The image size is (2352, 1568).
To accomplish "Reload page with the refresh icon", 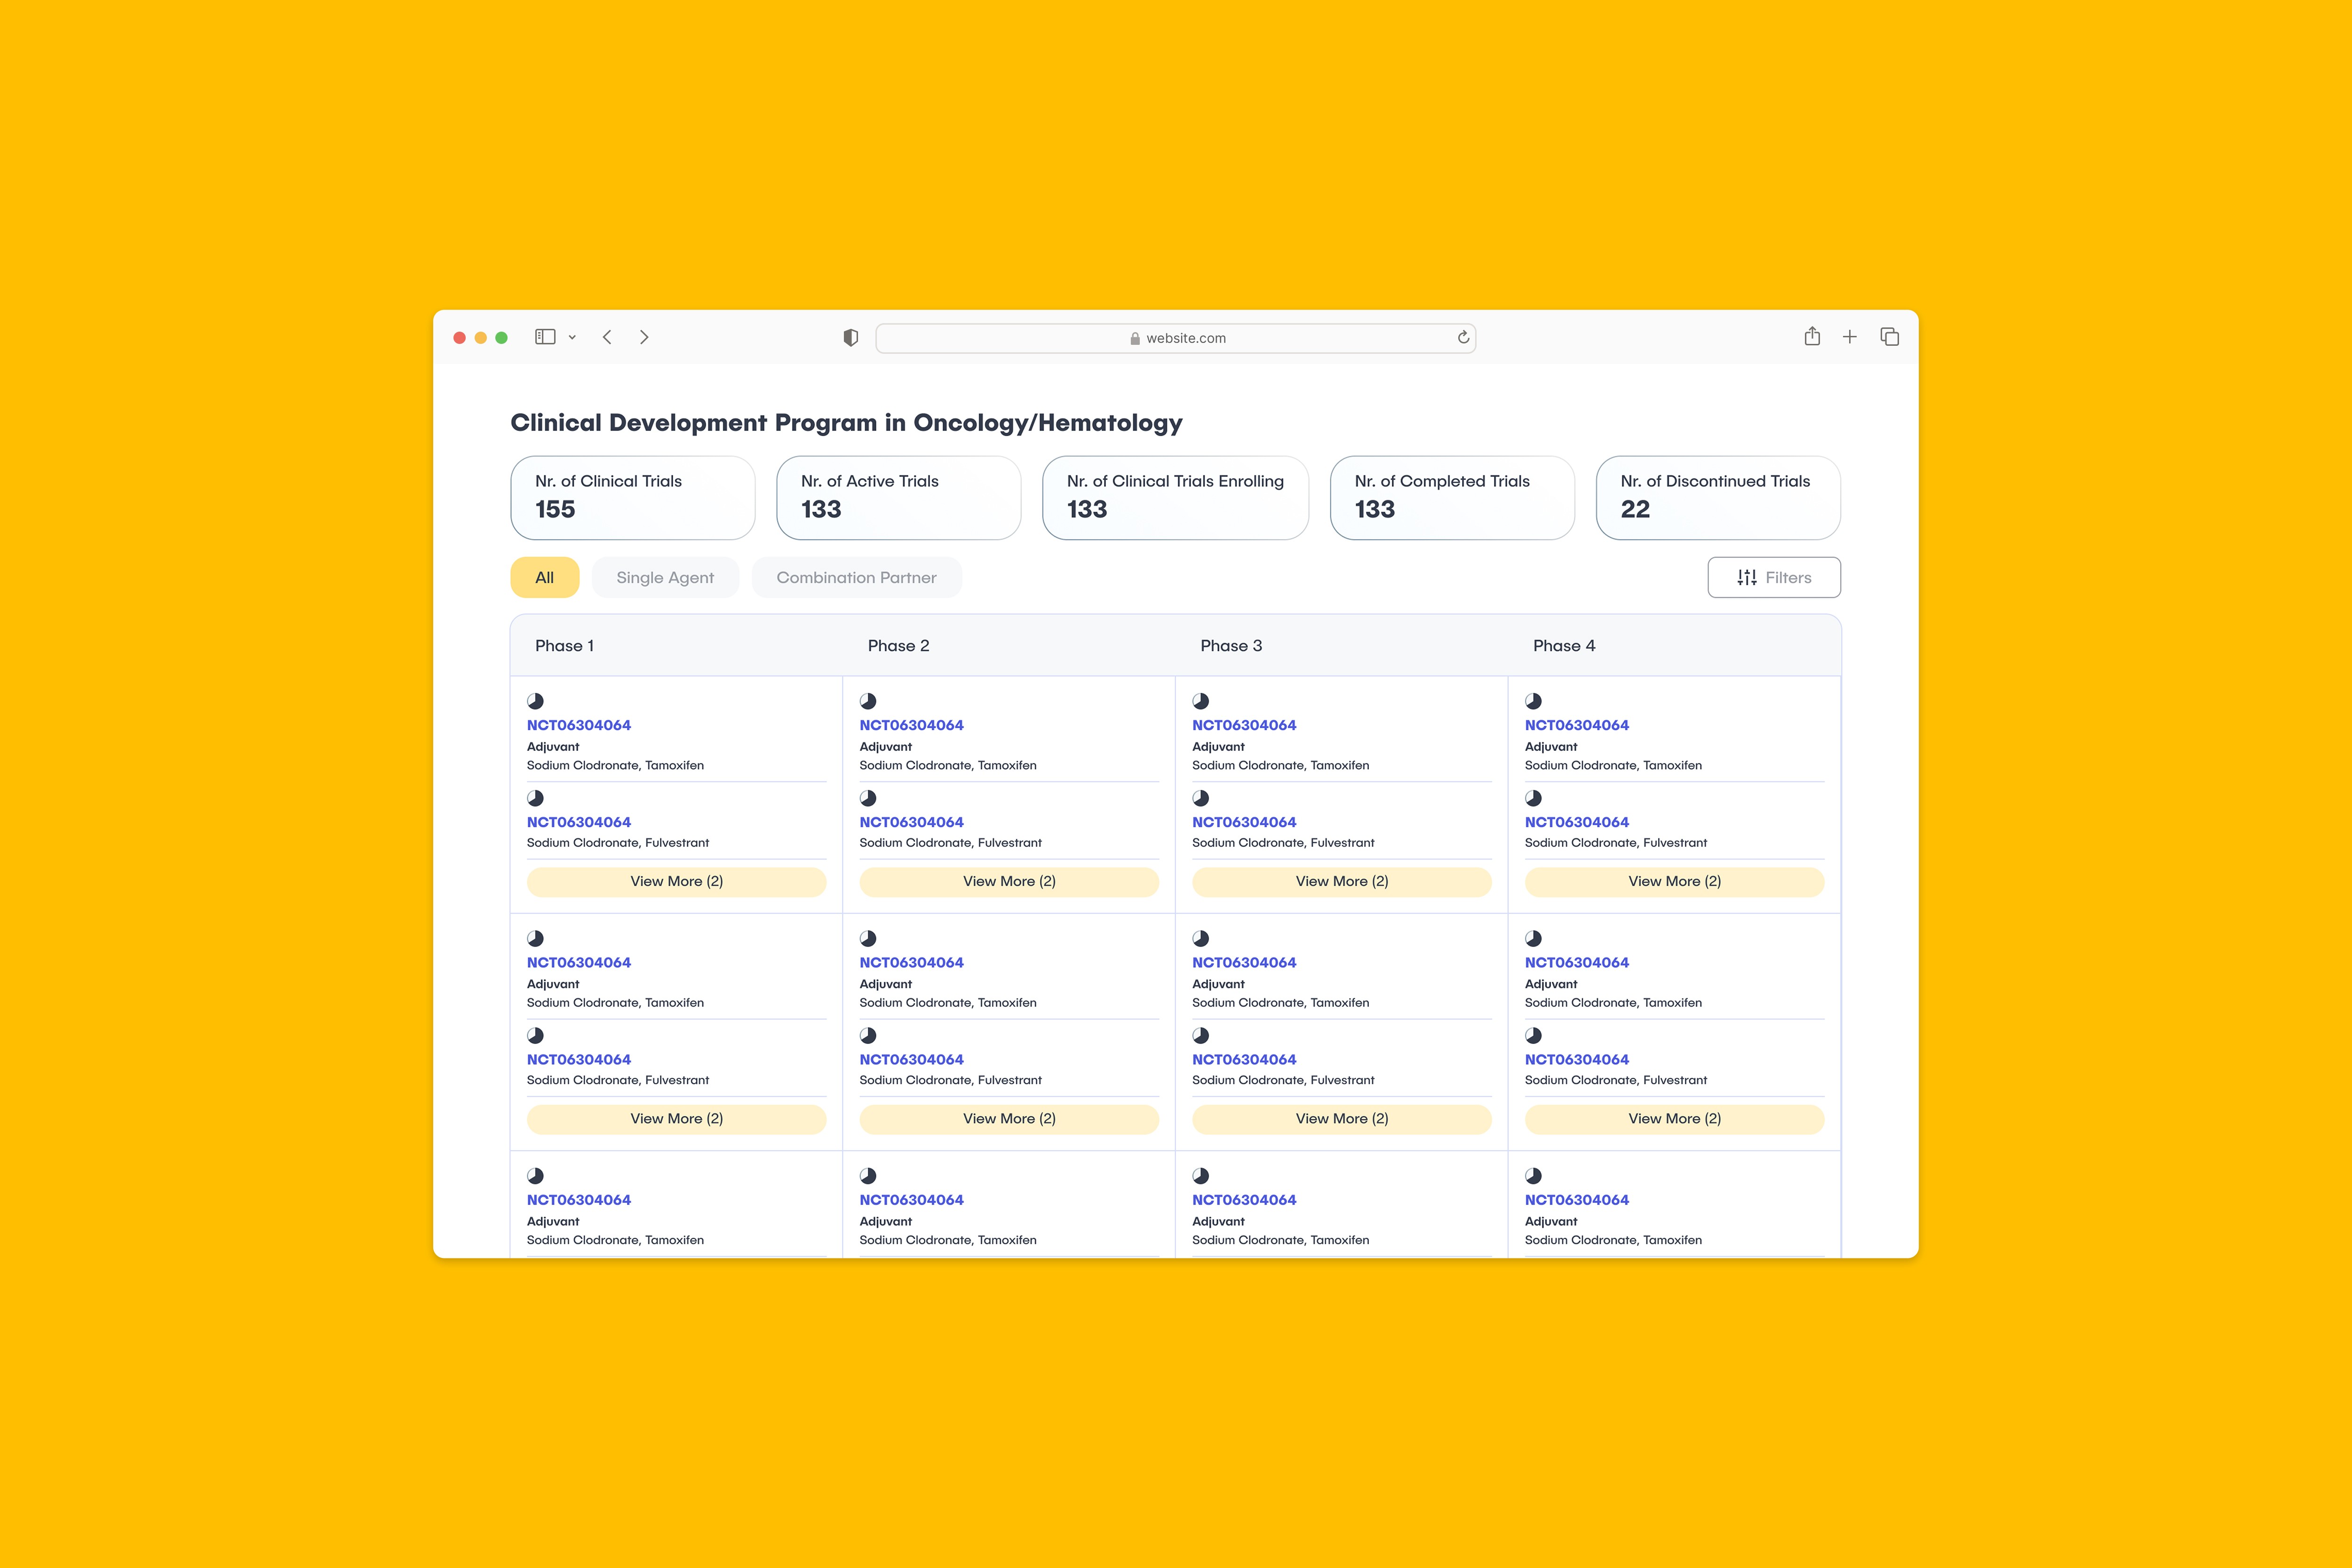I will [x=1463, y=337].
